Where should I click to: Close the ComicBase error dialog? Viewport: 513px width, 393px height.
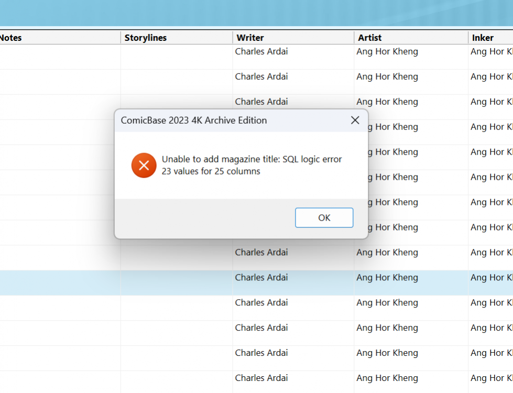click(x=355, y=120)
